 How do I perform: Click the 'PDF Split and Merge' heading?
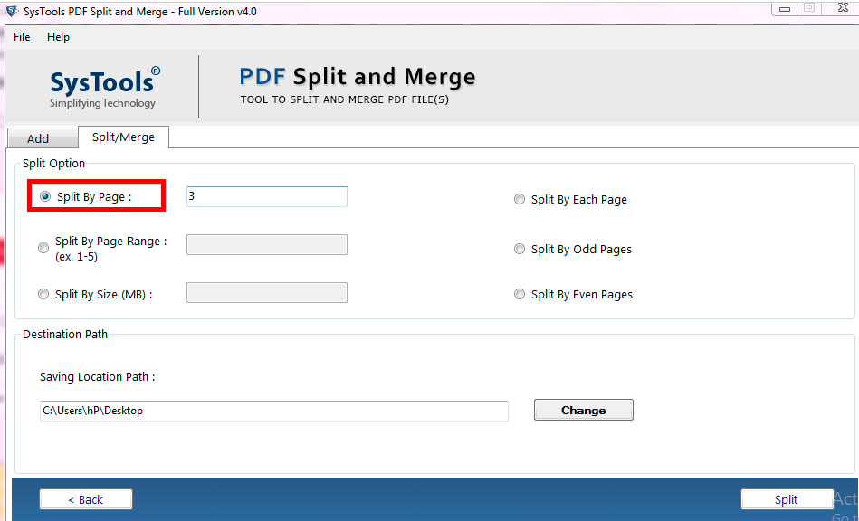pyautogui.click(x=358, y=77)
